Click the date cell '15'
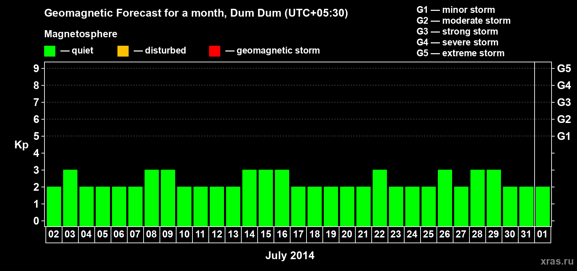 pos(265,234)
